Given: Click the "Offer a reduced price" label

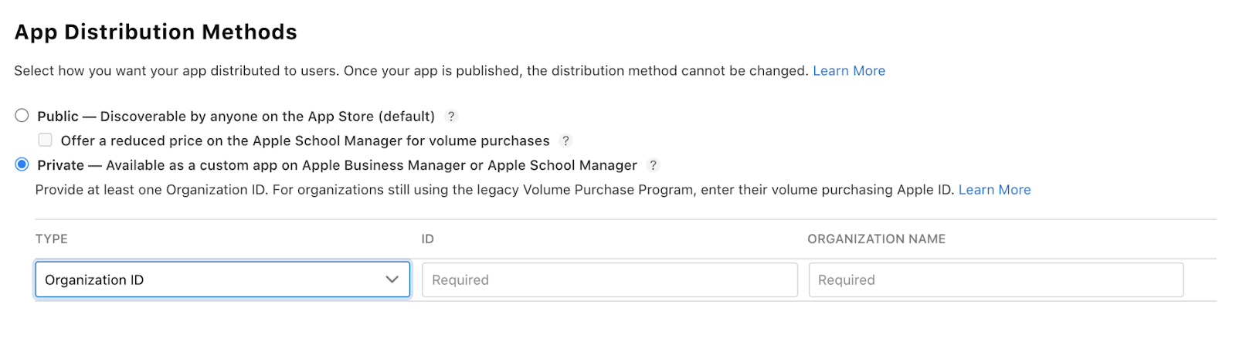Looking at the screenshot, I should 305,141.
